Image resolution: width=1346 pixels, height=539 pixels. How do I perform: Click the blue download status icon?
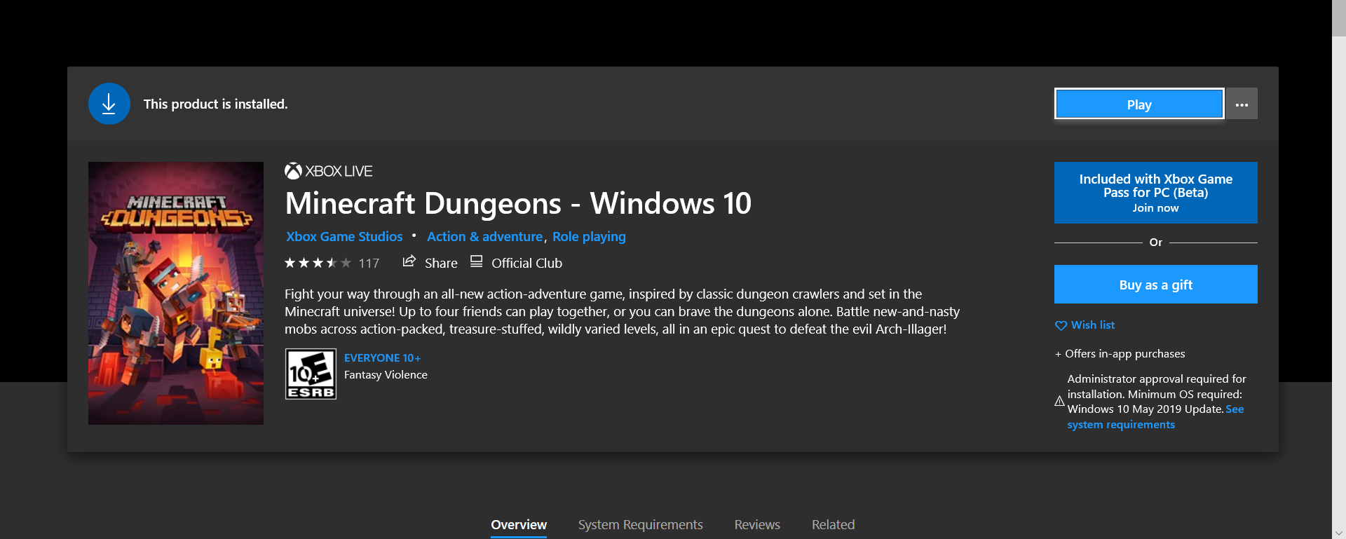(x=109, y=104)
